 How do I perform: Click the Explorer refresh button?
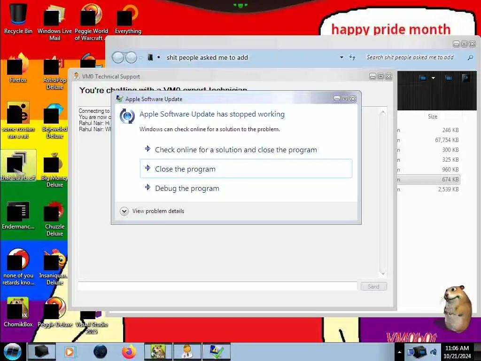coord(352,57)
